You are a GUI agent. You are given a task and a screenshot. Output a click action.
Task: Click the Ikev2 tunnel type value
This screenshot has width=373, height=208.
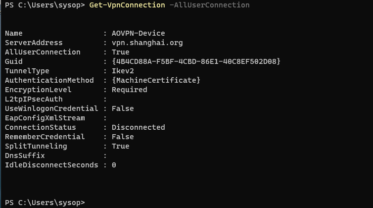[123, 71]
